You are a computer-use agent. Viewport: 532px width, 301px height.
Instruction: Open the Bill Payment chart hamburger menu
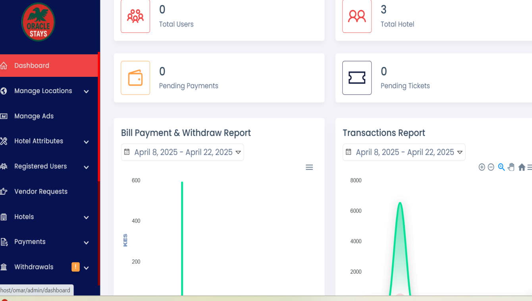click(x=309, y=168)
